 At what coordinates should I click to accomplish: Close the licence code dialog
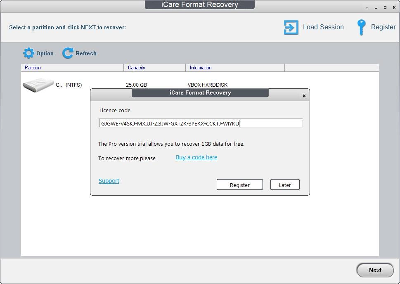tap(304, 96)
